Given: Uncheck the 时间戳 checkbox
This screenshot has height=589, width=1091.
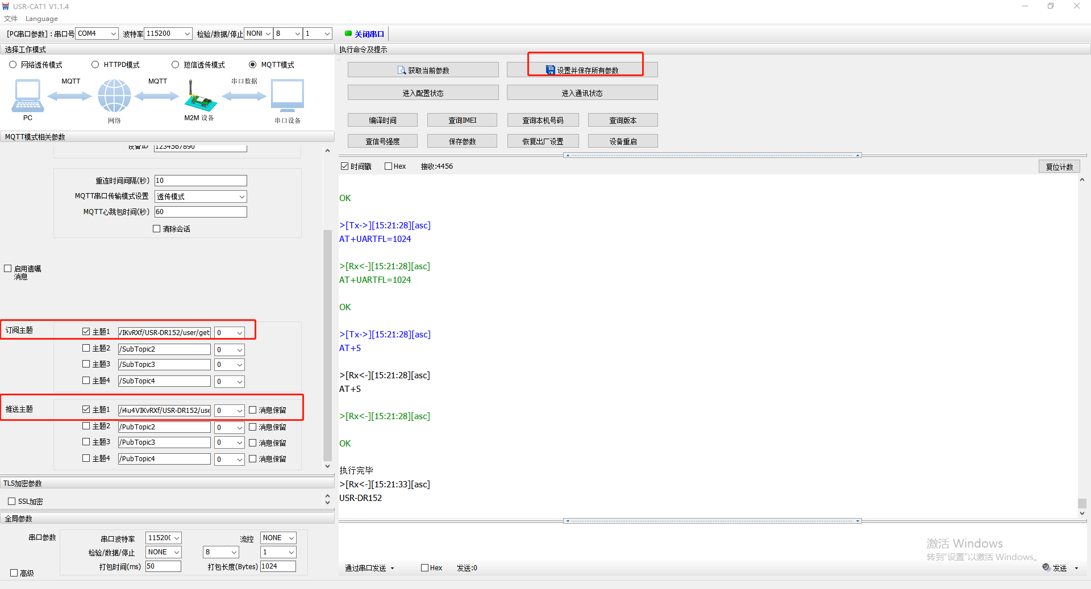Looking at the screenshot, I should [x=344, y=166].
